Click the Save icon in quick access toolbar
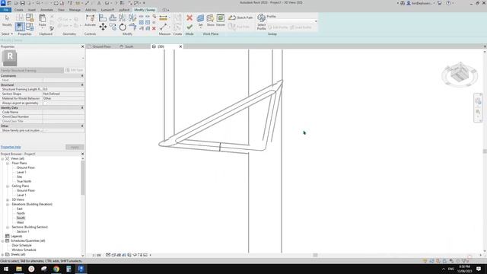This screenshot has height=274, width=487. pos(22,3)
